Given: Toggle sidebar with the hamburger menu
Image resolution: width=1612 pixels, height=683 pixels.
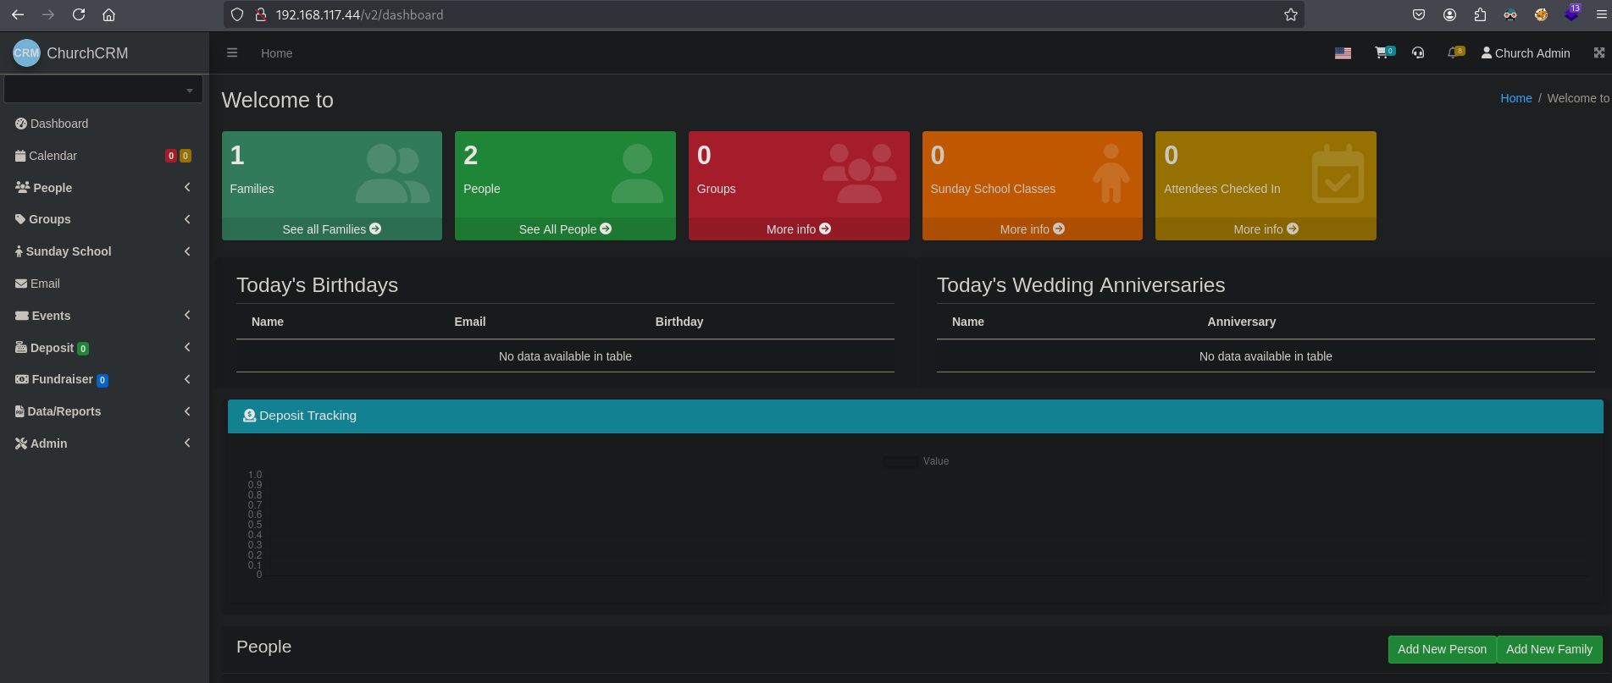Looking at the screenshot, I should [x=232, y=52].
